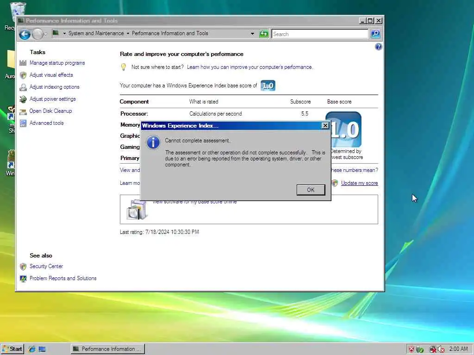Expand the dropdown arrow before System and Maintenance

point(64,33)
